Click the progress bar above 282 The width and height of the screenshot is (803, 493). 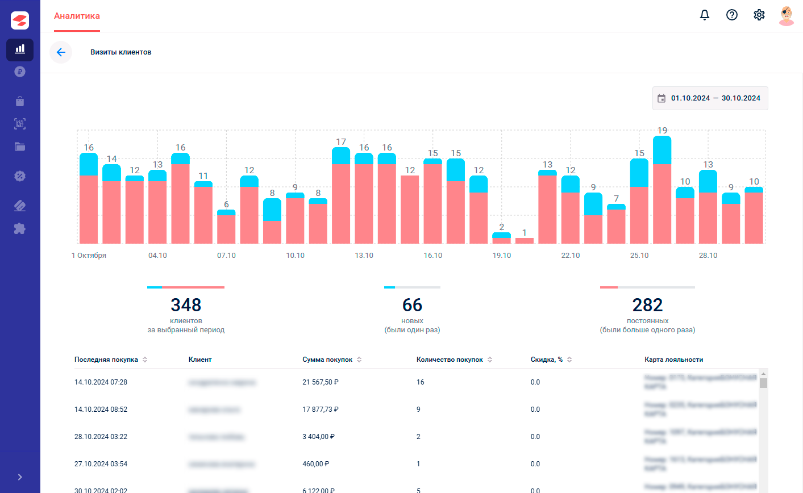(647, 287)
